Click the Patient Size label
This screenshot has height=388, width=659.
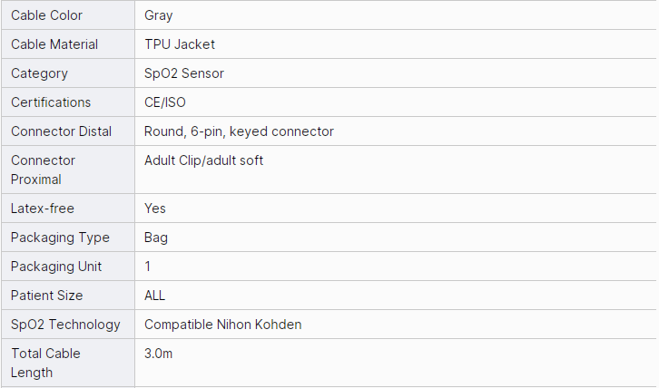tap(46, 296)
